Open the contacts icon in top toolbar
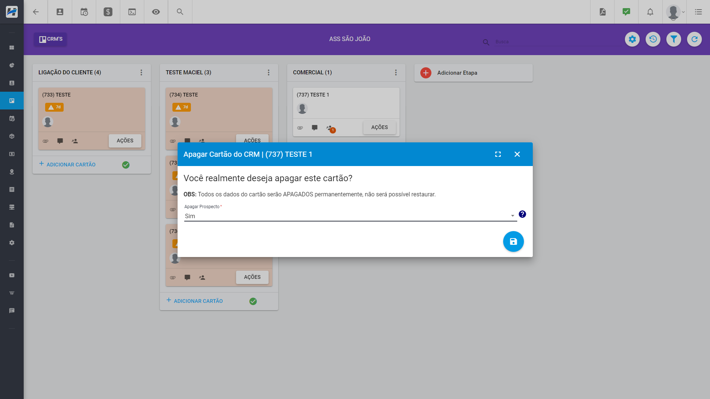Screen dimensions: 710x399 [60, 12]
